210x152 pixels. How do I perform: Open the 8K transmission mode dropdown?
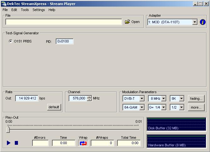[x=181, y=99]
